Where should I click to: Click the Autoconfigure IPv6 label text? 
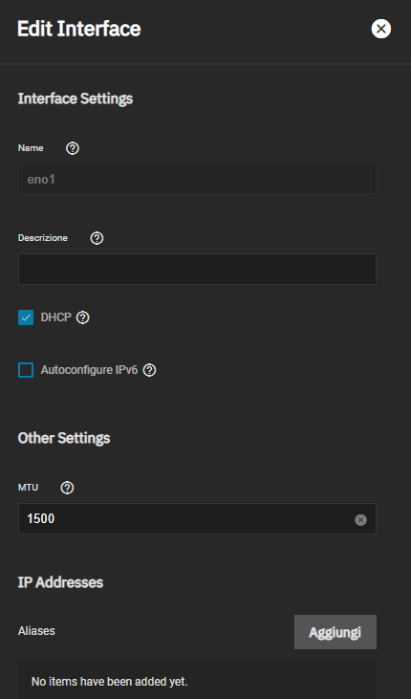click(89, 370)
